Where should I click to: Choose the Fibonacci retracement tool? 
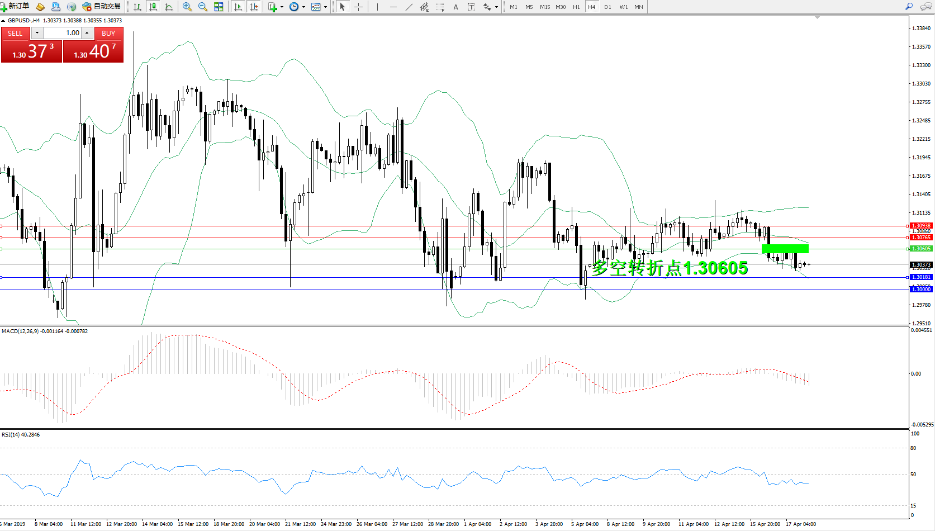point(440,7)
